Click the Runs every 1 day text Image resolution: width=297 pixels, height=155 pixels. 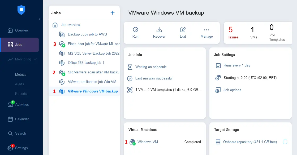point(237,65)
